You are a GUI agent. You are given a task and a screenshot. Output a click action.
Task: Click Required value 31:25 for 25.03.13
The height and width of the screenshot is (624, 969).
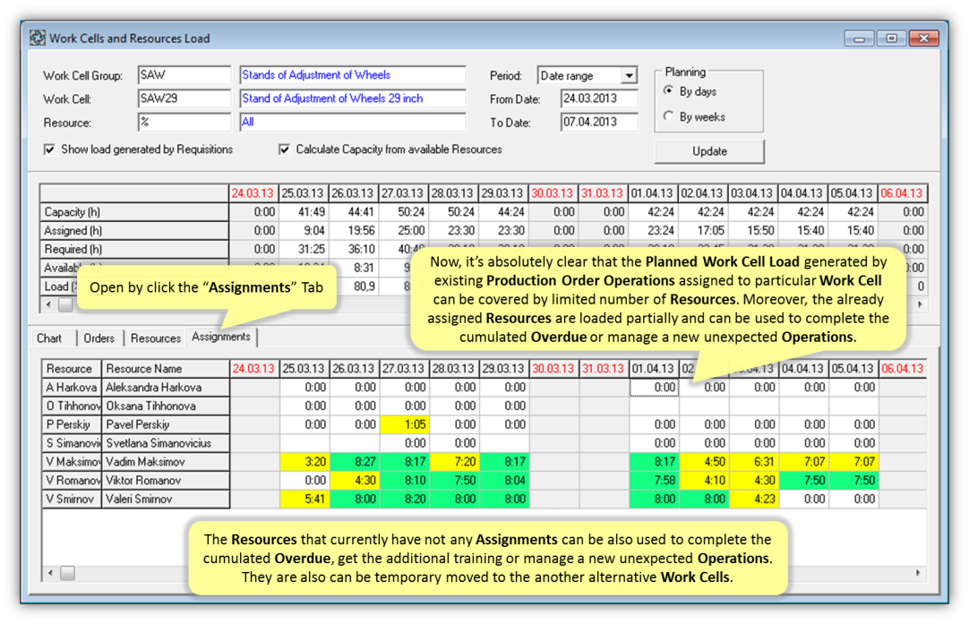pos(304,249)
